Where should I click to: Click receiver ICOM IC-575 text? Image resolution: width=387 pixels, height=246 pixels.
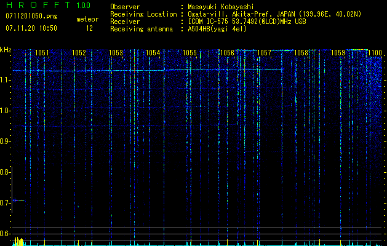(247, 22)
